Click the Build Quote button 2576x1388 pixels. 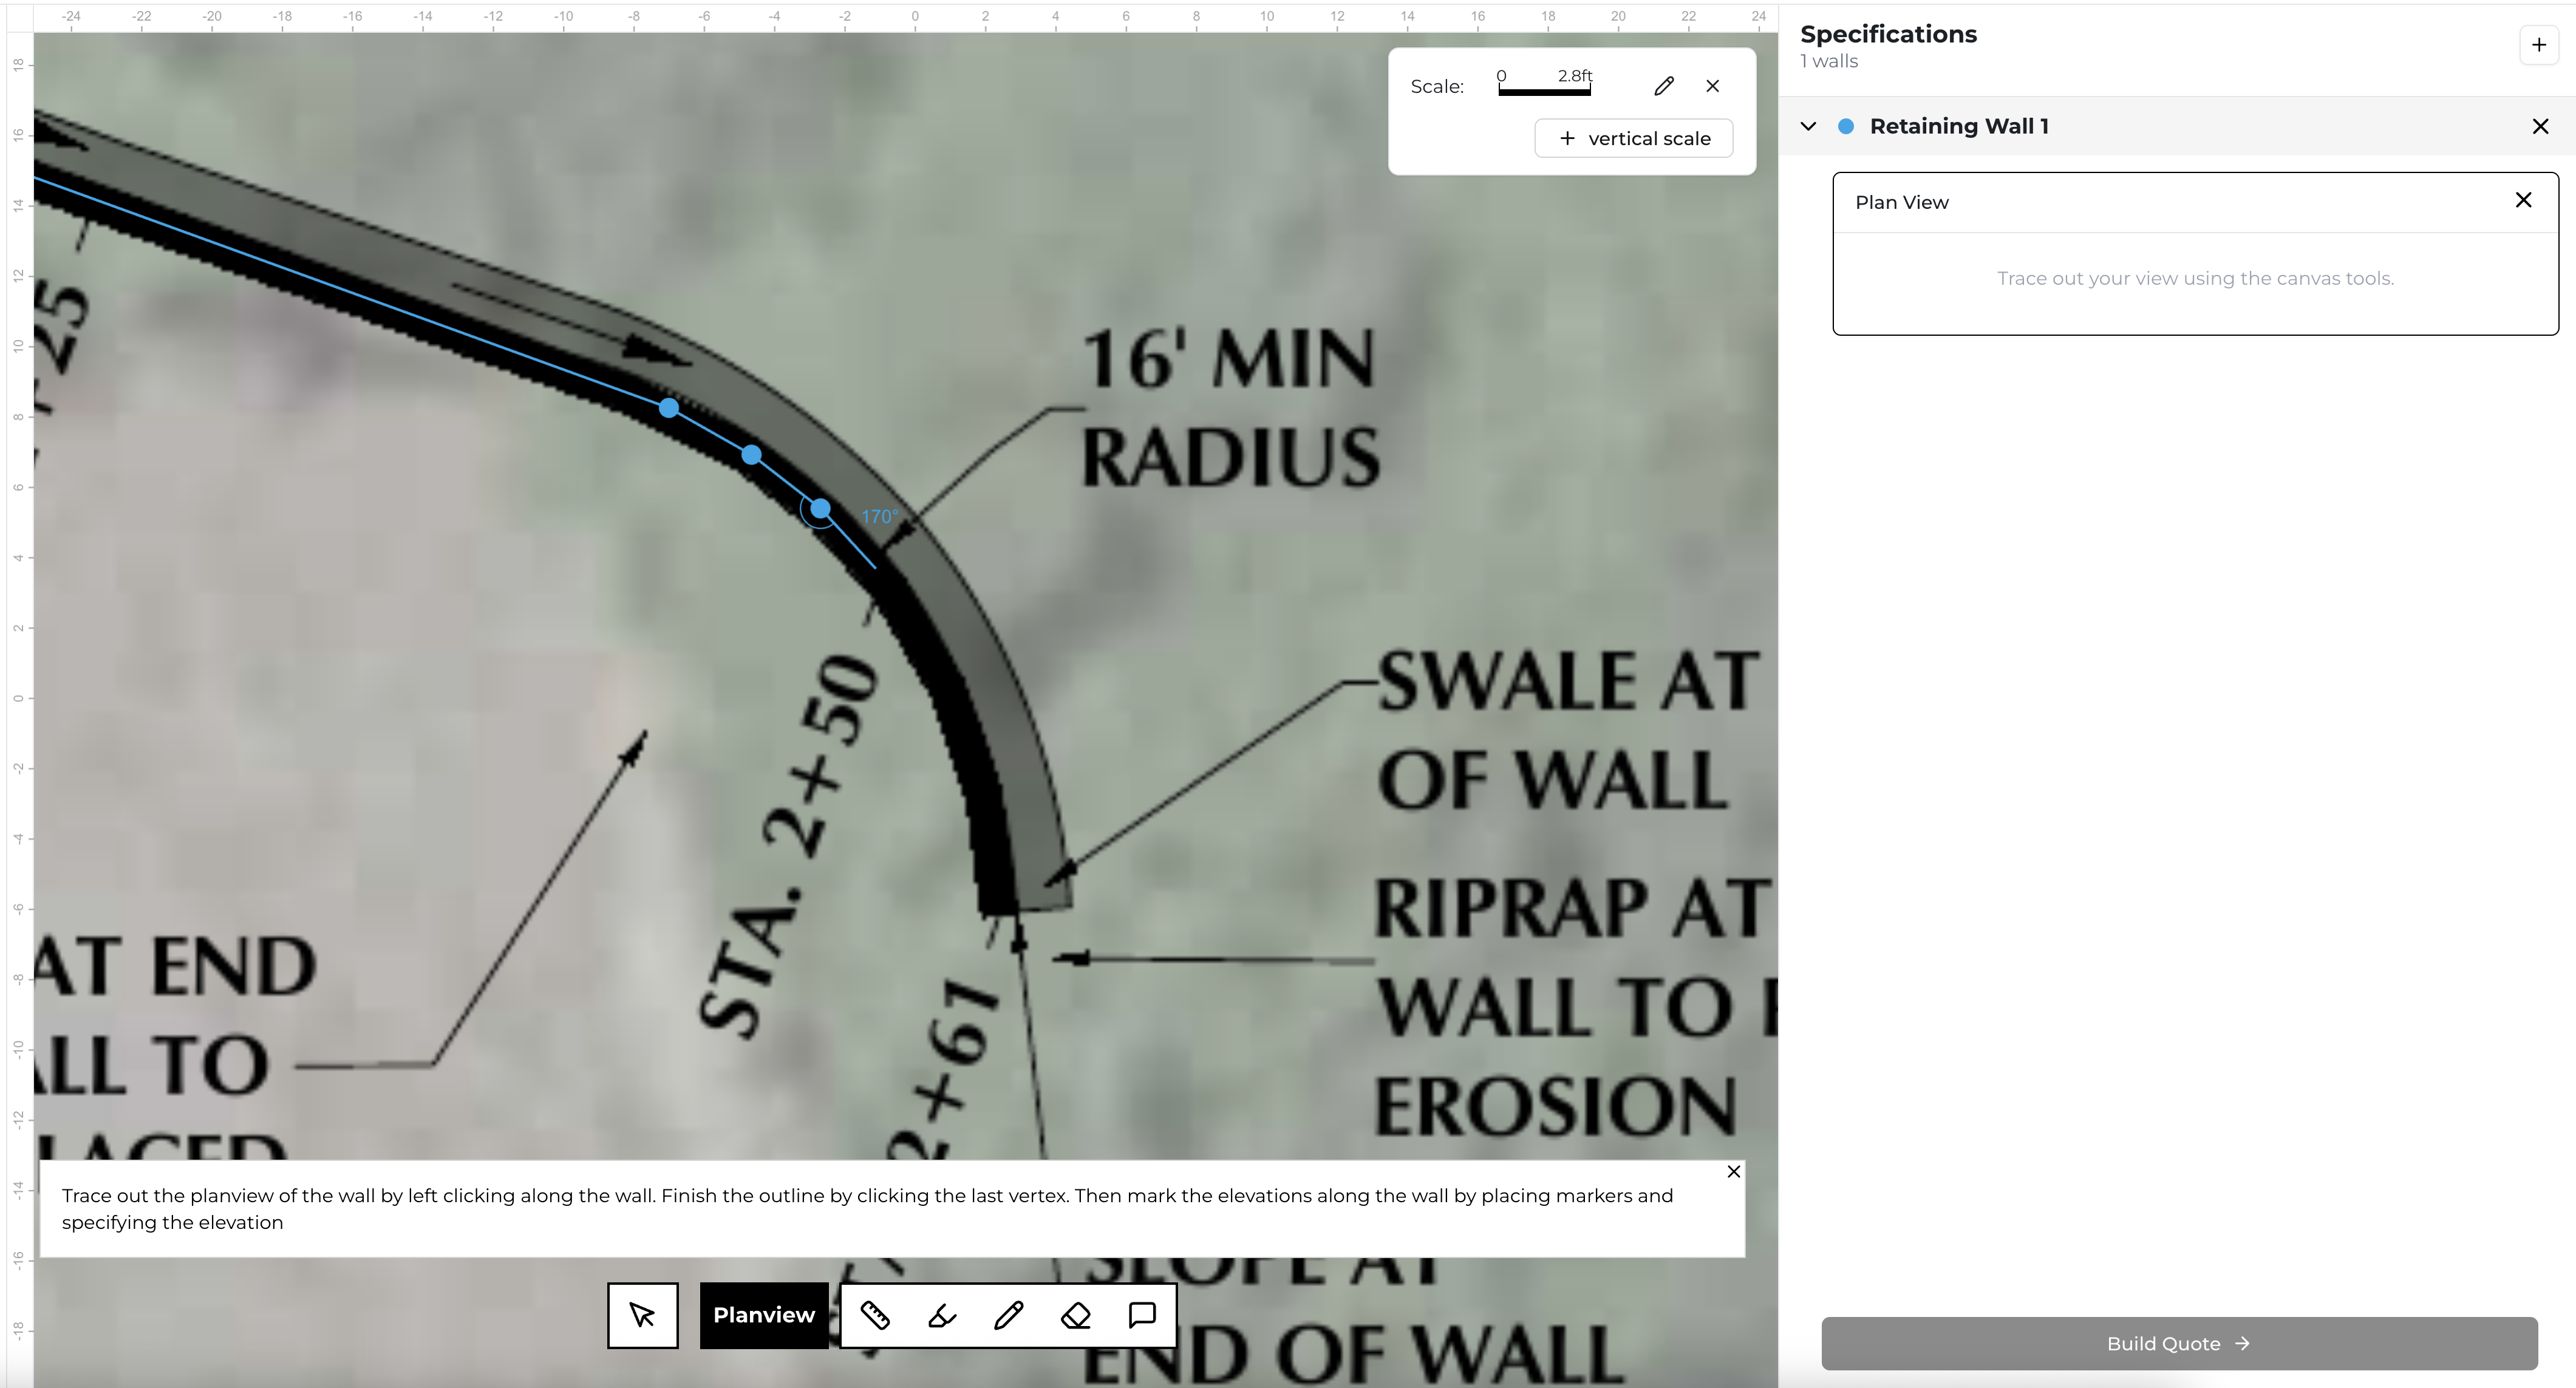click(x=2179, y=1343)
